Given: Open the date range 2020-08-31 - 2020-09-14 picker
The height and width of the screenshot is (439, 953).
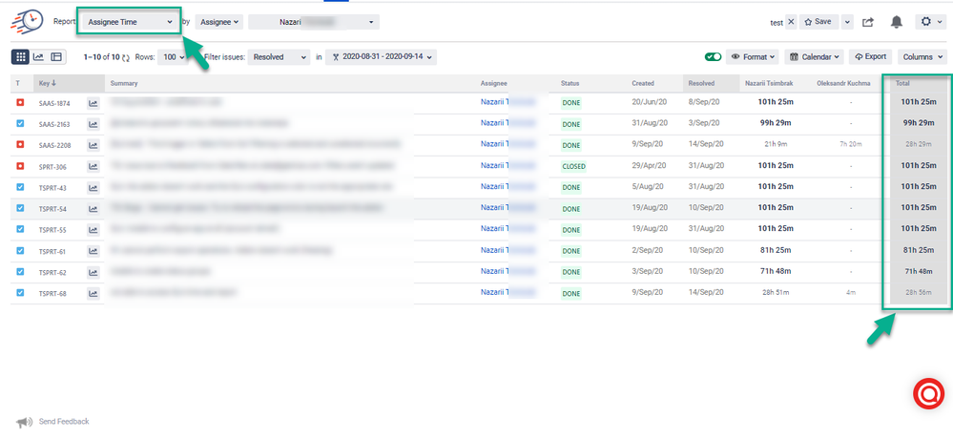Looking at the screenshot, I should coord(381,57).
